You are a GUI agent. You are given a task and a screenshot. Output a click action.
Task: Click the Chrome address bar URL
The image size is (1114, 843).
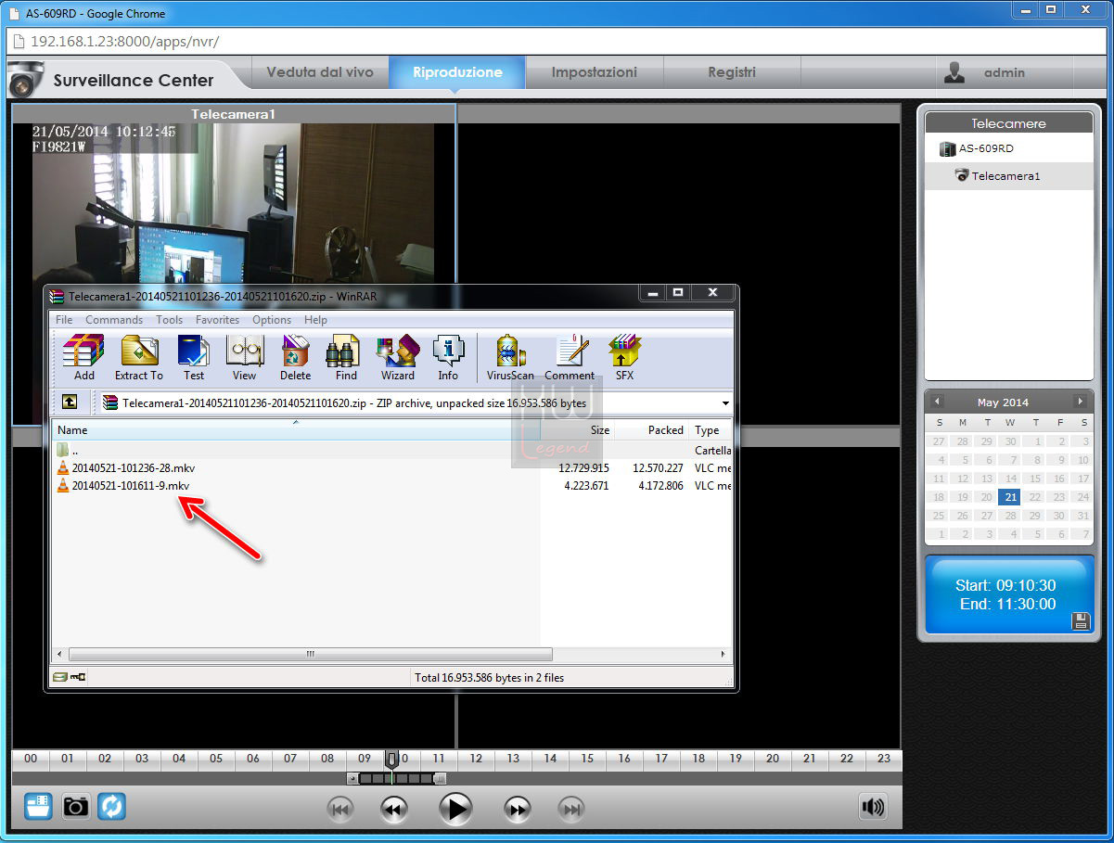[x=124, y=42]
